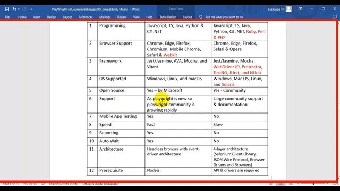The image size is (340, 191).
Task: Open the Help tab
Action: pyautogui.click(x=149, y=17)
